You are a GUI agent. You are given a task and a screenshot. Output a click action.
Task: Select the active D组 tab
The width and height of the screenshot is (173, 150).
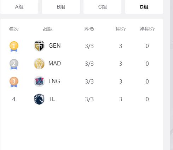[144, 7]
